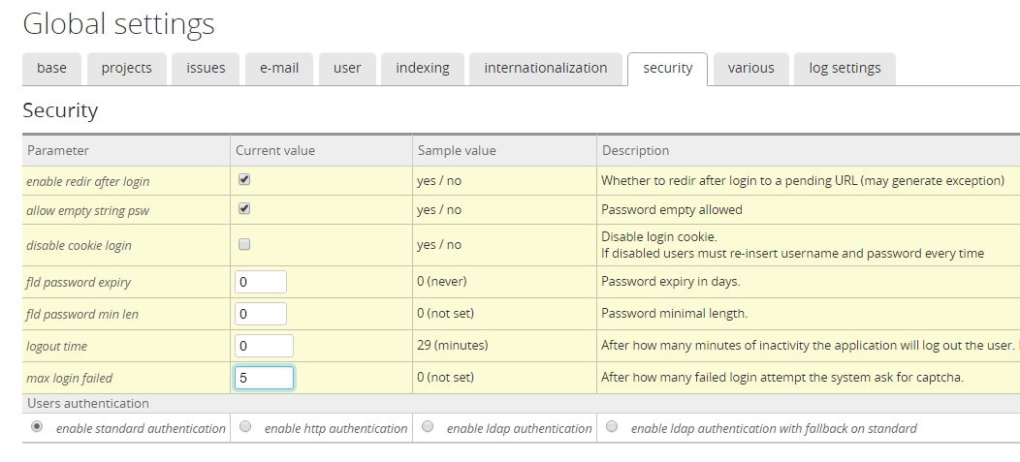Switch to the internationalization tab

[546, 68]
